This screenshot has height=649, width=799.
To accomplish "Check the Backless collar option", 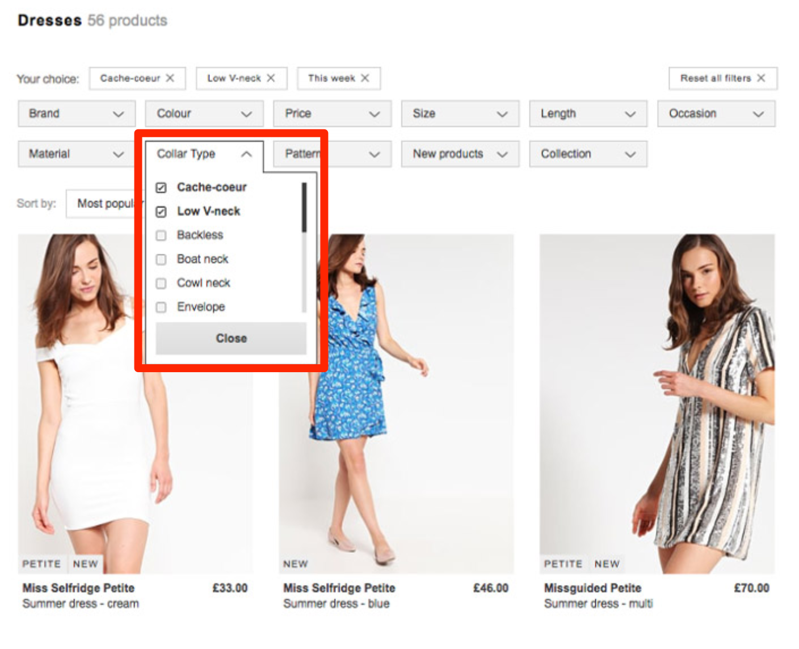I will 161,235.
